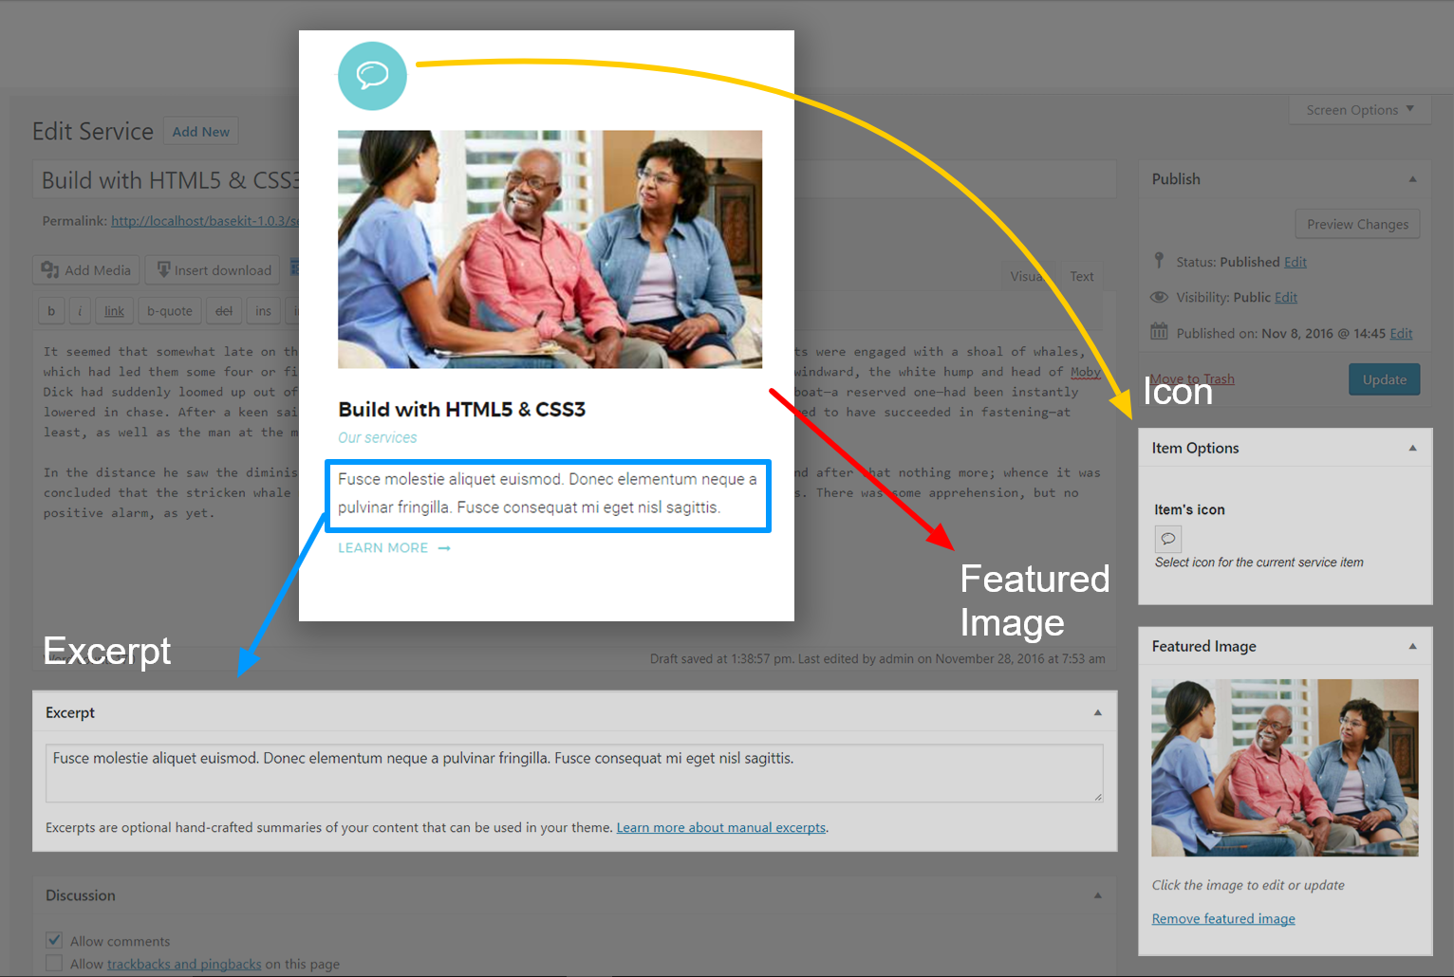Collapse the Discussion panel

tap(1097, 895)
